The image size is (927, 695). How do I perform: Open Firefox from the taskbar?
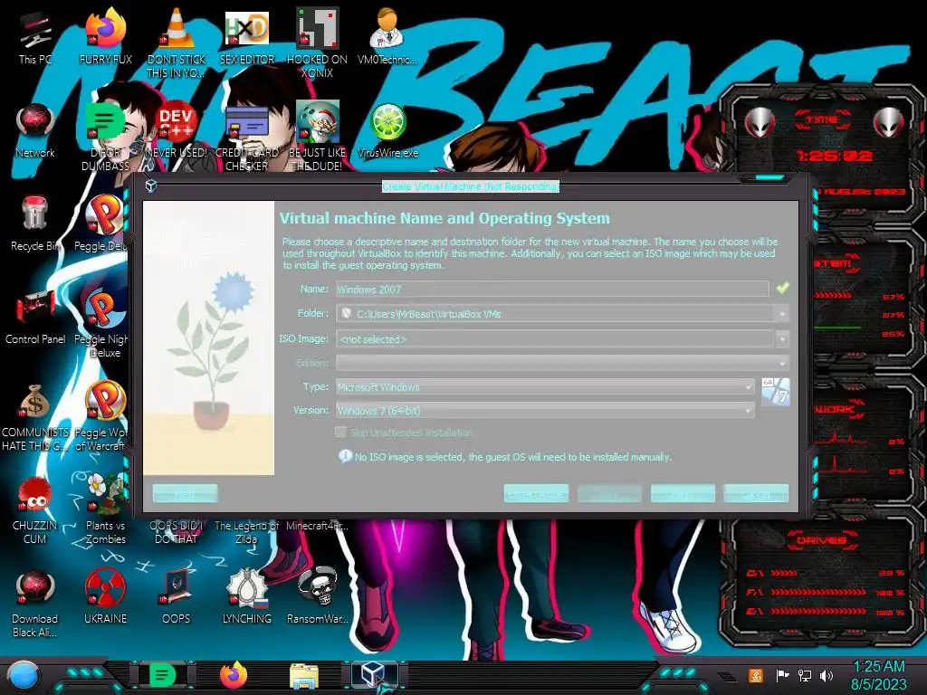pos(234,675)
